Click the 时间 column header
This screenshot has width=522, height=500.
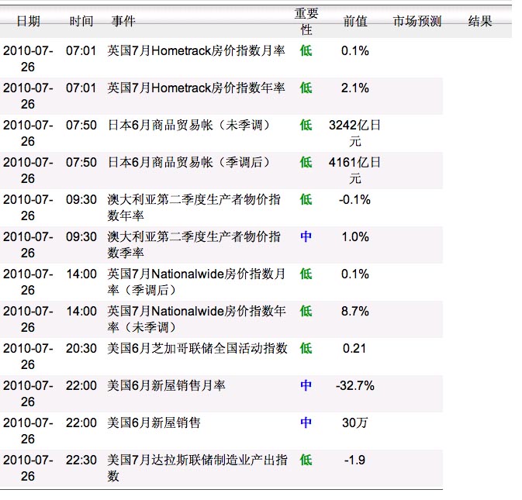pos(81,21)
